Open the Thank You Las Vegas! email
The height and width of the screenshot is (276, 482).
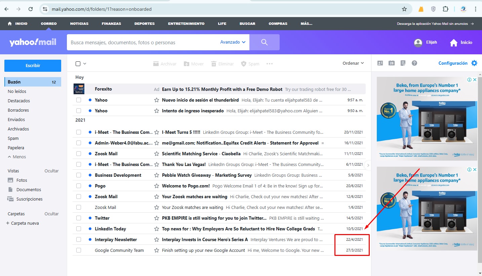point(219,164)
